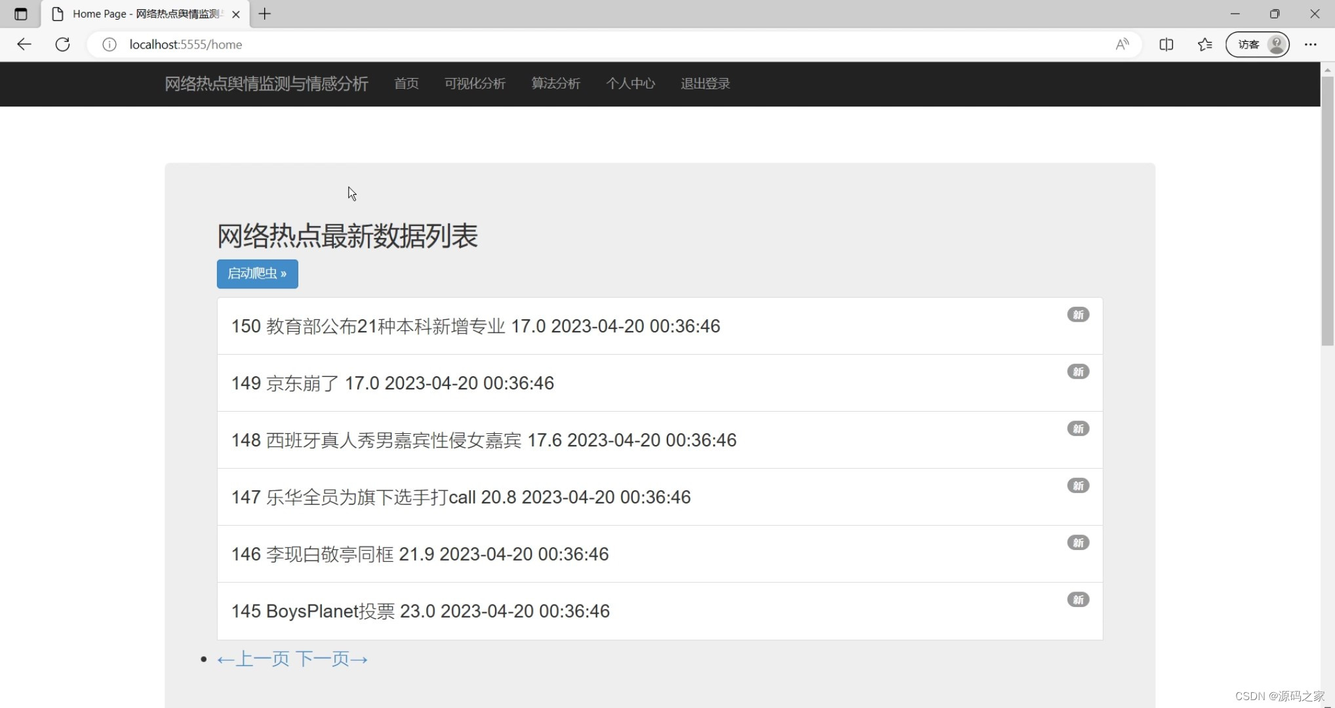Click the 启动爬虫 dropdown-style button arrow
Screen dimensions: 1335x708
click(285, 273)
